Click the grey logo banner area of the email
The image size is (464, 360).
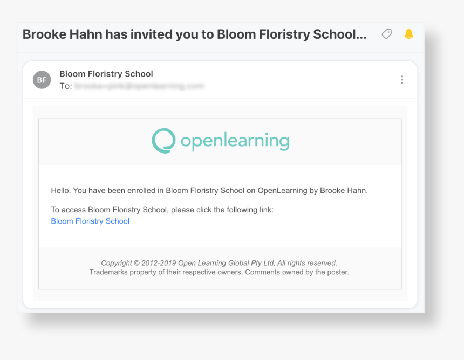[x=220, y=142]
